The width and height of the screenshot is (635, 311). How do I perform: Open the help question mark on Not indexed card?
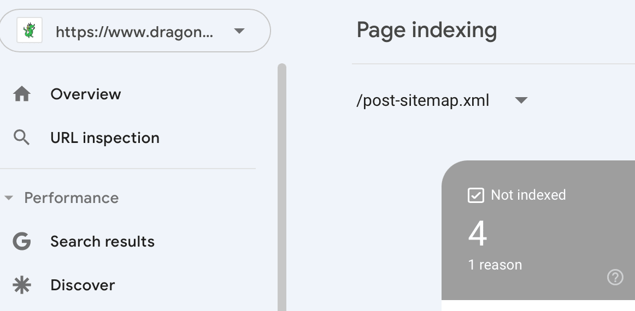615,278
